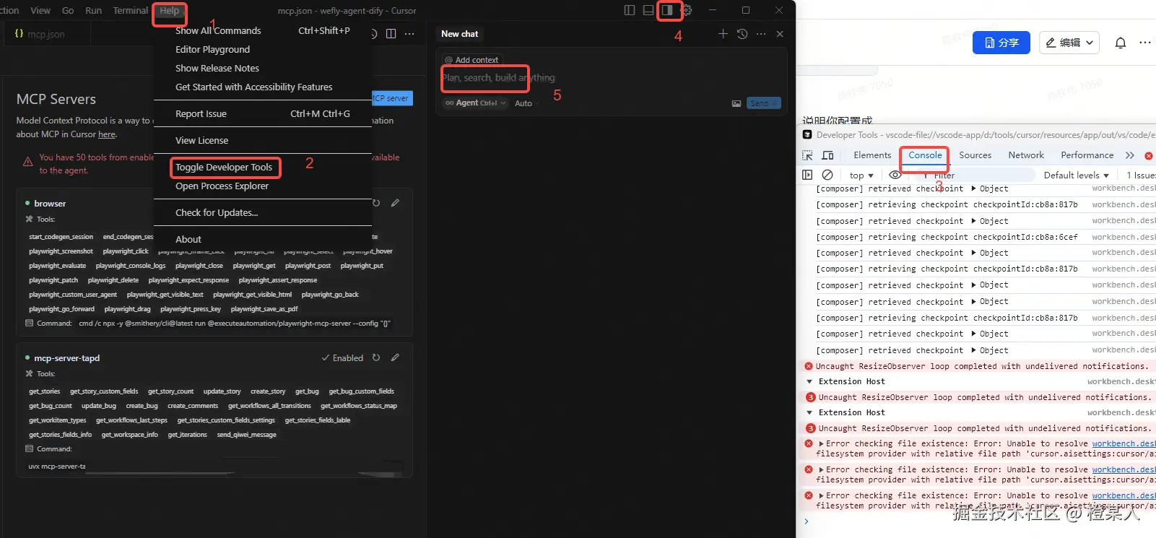
Task: Open Cursor settings gear icon
Action: (x=687, y=10)
